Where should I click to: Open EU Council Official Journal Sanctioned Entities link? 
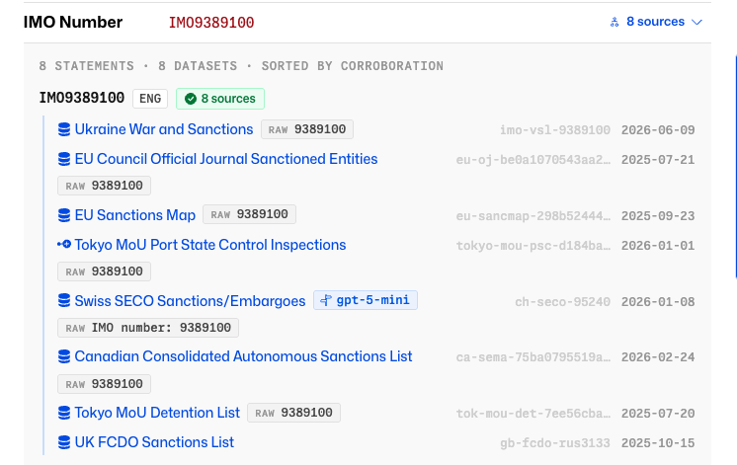(226, 159)
